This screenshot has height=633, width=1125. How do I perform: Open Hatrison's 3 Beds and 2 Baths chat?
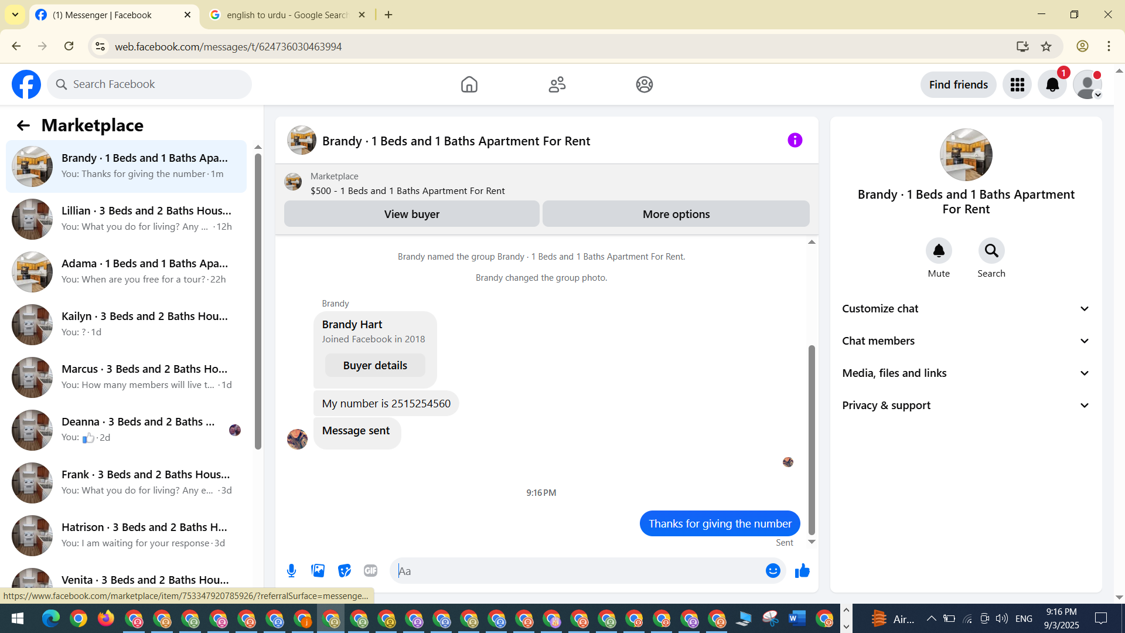(126, 535)
